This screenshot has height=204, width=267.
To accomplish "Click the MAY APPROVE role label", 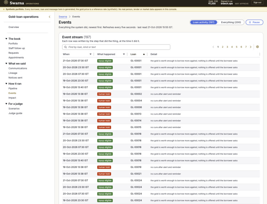I will 242,4.
